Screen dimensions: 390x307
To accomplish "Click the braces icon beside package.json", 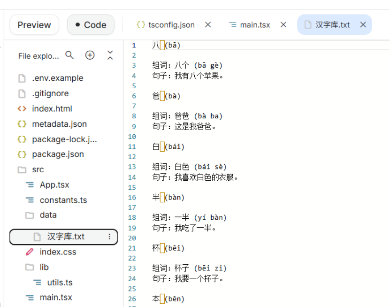I will coord(22,154).
